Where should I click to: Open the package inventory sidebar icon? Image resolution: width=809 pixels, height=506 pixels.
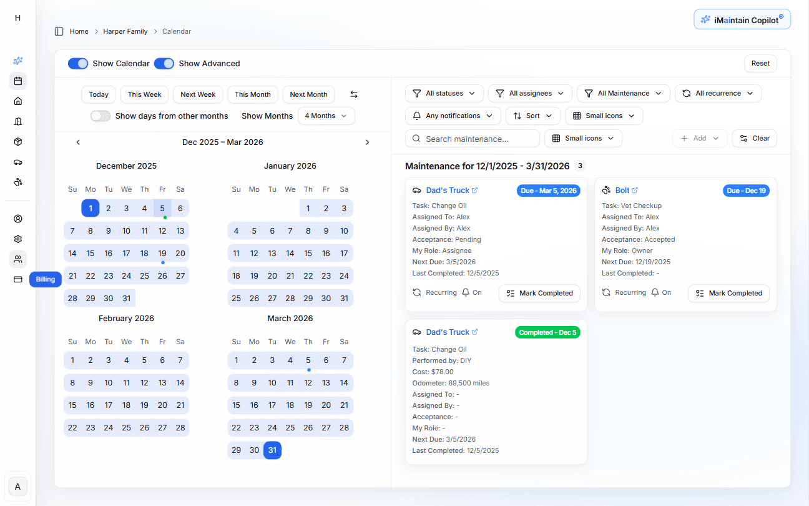click(x=17, y=142)
